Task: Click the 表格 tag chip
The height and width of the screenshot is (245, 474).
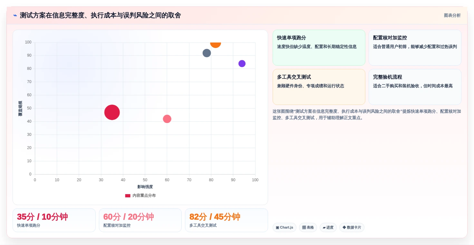Action: [308, 227]
